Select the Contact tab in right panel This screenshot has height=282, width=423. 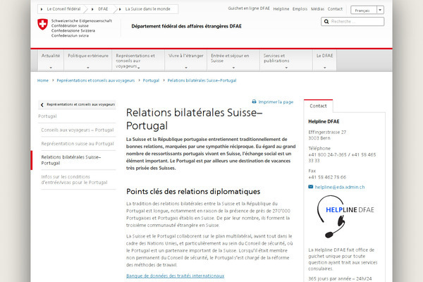pos(319,106)
